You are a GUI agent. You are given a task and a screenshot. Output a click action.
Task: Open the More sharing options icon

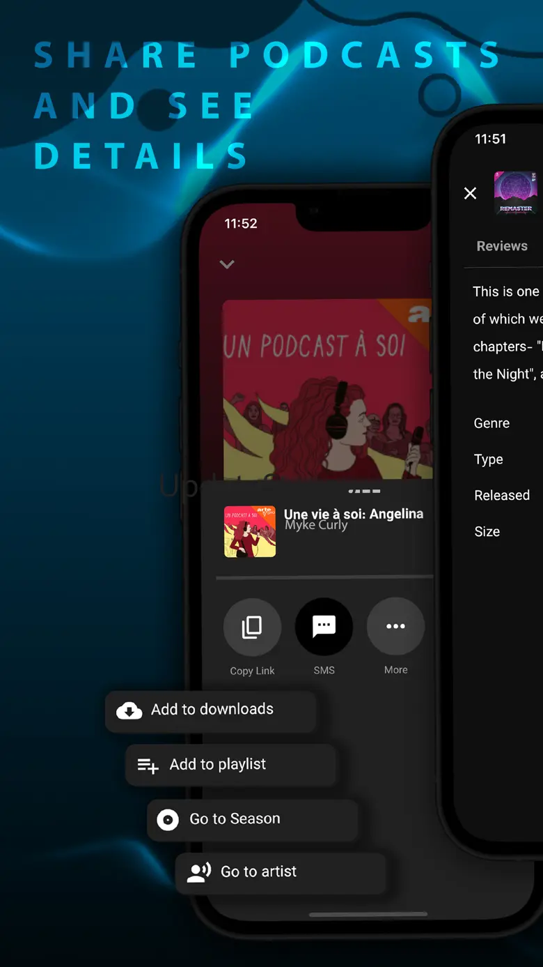(395, 626)
